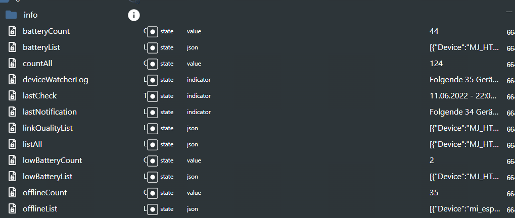Click the state type icon in offlineCount row

click(153, 193)
